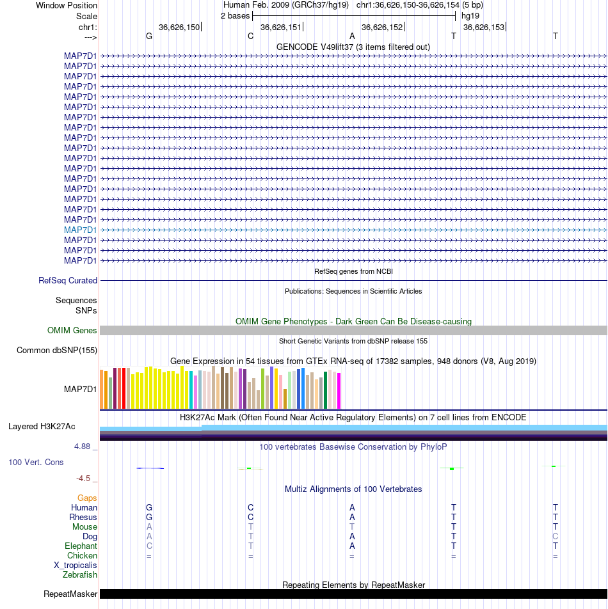Open Short Genetic Variants from dbSNP title
The image size is (608, 609).
pos(353,341)
